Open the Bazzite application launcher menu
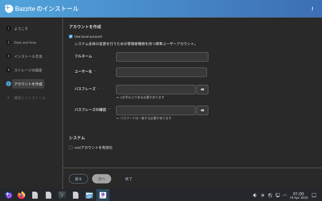The image size is (322, 201). [8, 195]
